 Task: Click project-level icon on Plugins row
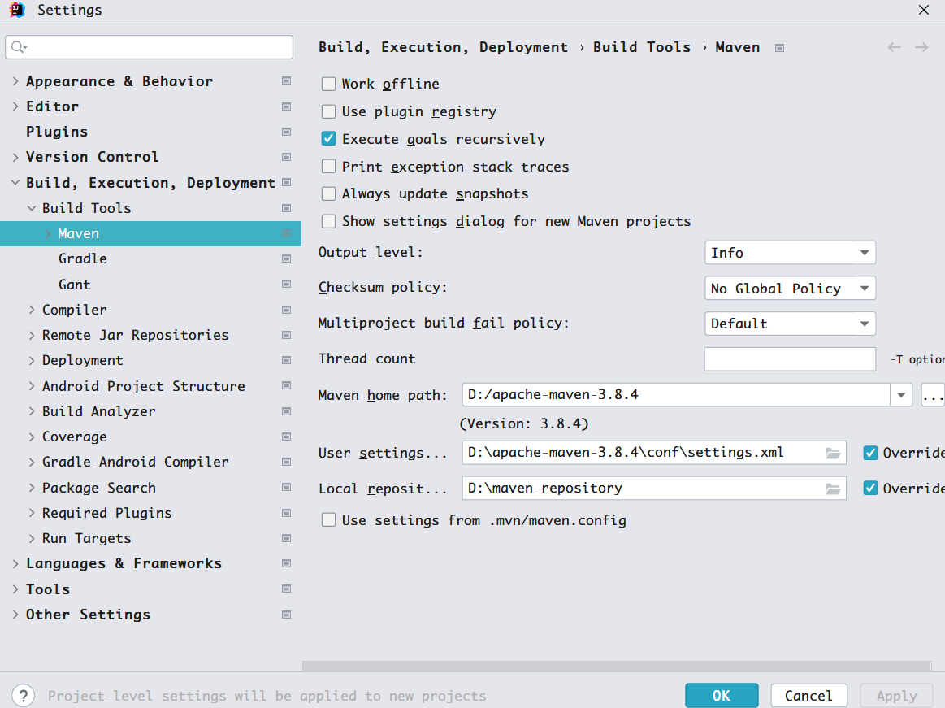pos(286,132)
